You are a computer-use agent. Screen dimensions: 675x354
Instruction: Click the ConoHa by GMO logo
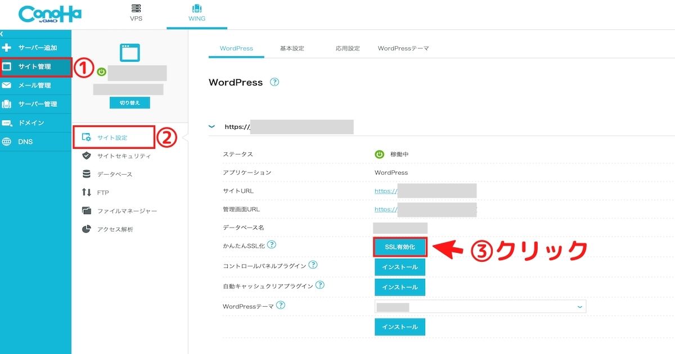[x=50, y=15]
